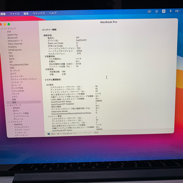Select PCI in the sidebar
The image size is (183, 183).
[x=10, y=53]
